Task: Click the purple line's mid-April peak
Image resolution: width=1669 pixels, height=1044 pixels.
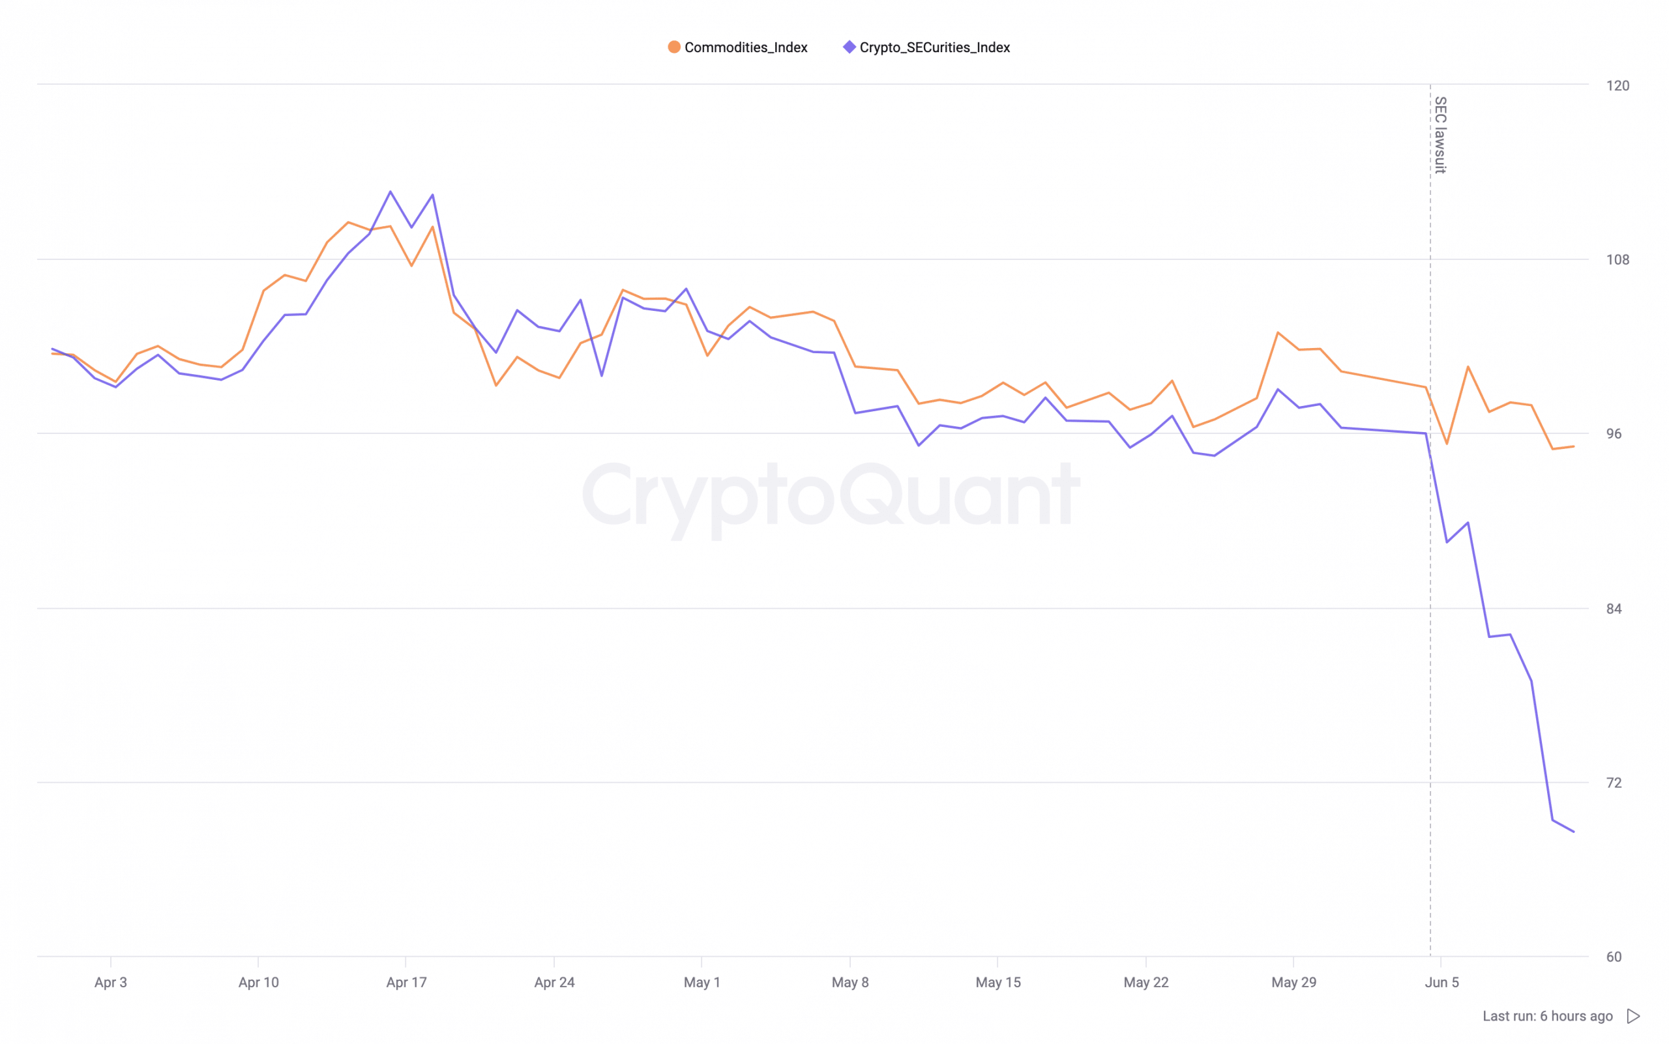Action: tap(391, 192)
